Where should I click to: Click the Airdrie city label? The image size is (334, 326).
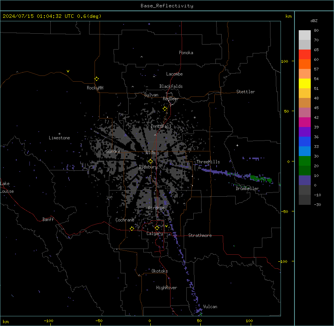coord(157,208)
